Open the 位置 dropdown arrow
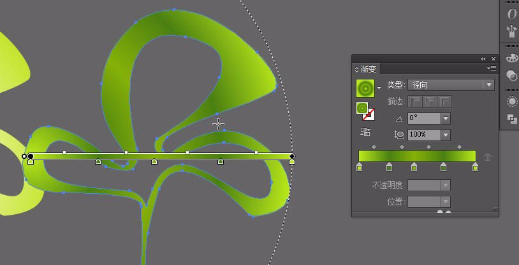Image resolution: width=519 pixels, height=265 pixels. pyautogui.click(x=446, y=201)
